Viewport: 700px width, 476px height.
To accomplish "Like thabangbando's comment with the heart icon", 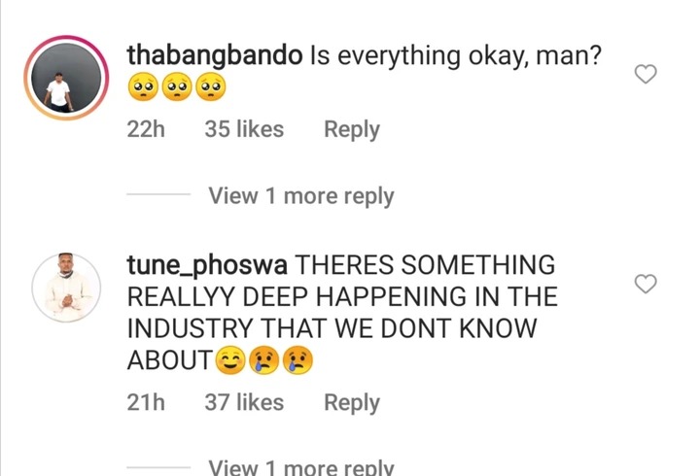I will pos(646,74).
